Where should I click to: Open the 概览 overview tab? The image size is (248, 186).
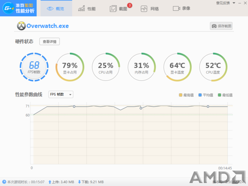[56, 9]
